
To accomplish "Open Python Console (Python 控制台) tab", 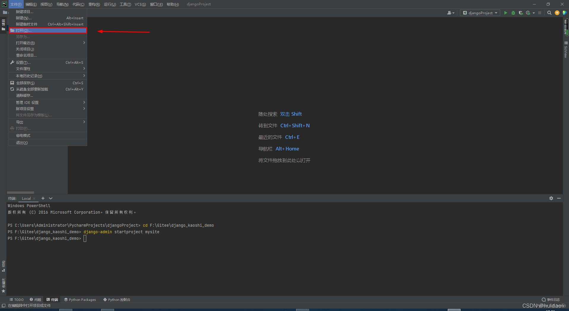I will (117, 300).
